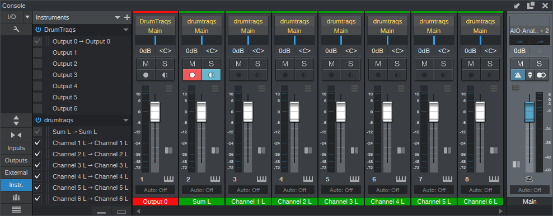
Task: Show the Outputs section
Action: (16, 160)
